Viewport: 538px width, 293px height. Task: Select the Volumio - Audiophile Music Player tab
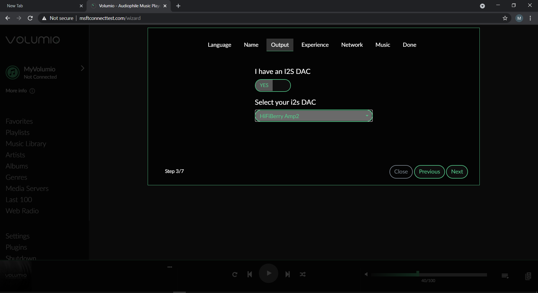click(x=129, y=6)
